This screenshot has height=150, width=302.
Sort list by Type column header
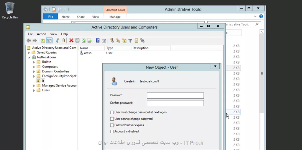click(x=118, y=48)
